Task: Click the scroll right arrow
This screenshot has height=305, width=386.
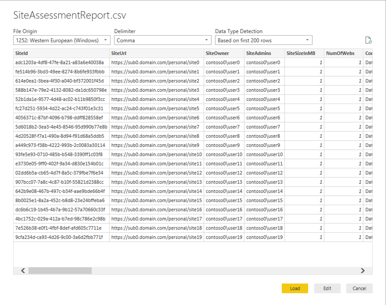Action: [363, 270]
